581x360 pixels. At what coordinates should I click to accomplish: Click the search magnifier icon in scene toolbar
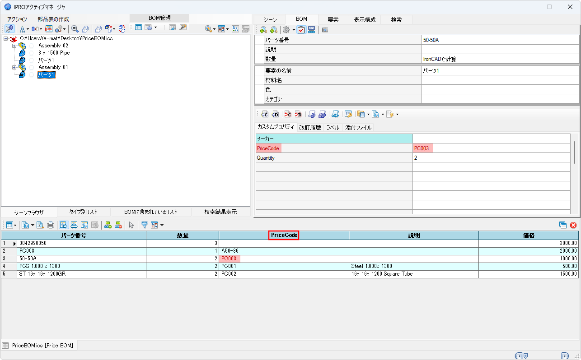(75, 29)
